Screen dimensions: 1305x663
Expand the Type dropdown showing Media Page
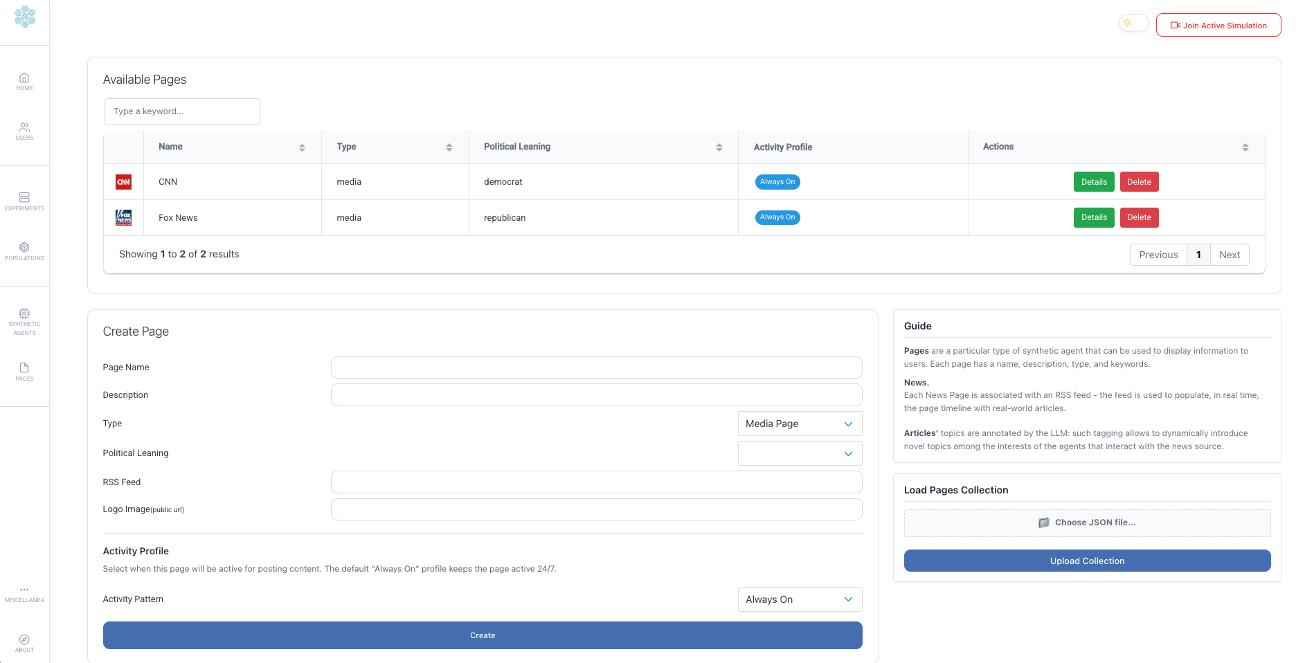tap(800, 424)
